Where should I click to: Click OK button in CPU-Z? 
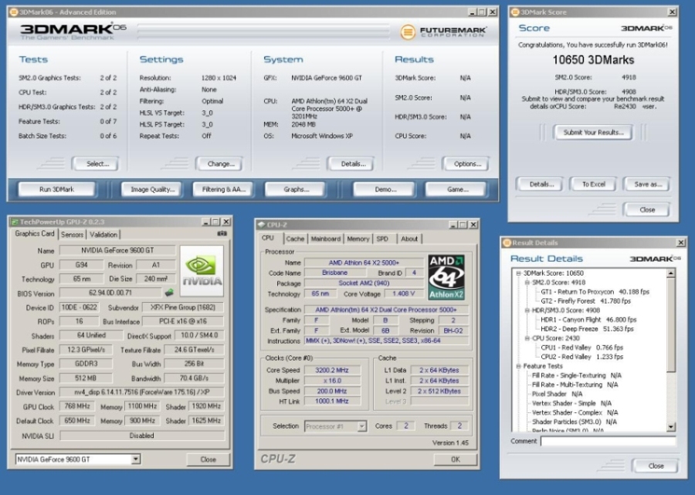click(x=455, y=459)
